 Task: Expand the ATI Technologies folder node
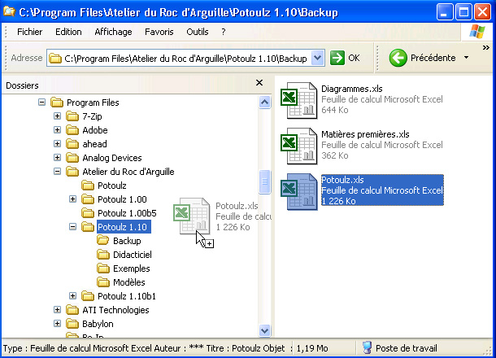point(57,309)
